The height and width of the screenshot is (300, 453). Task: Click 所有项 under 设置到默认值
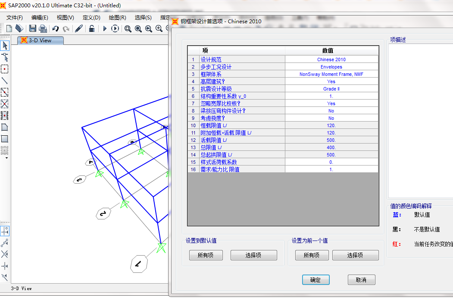[x=206, y=255]
